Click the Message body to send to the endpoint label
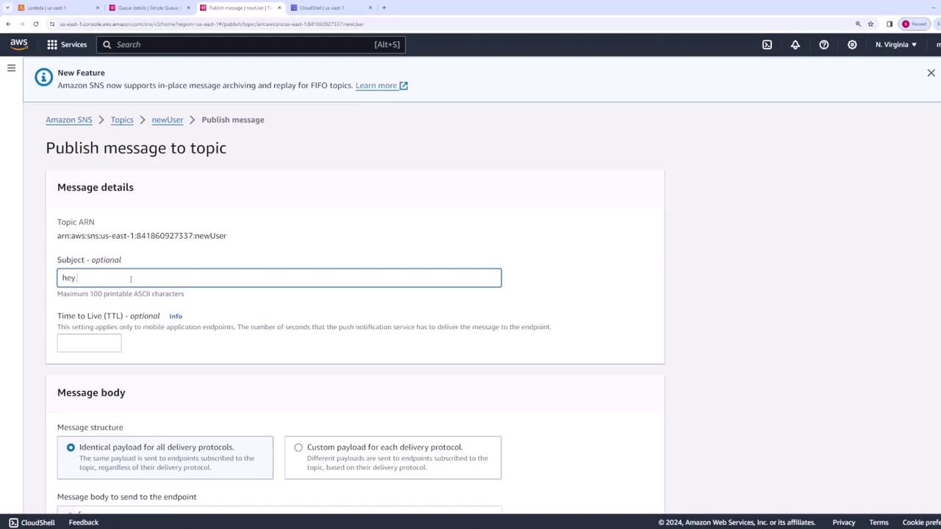Image resolution: width=941 pixels, height=529 pixels. point(127,497)
